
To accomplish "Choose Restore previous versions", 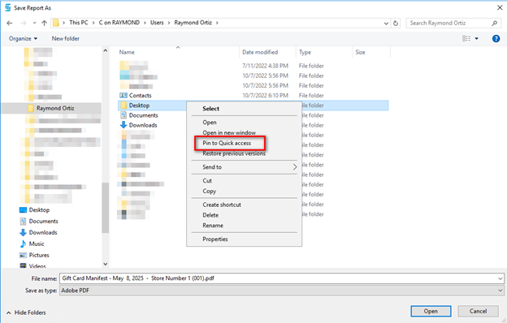I will pyautogui.click(x=234, y=153).
